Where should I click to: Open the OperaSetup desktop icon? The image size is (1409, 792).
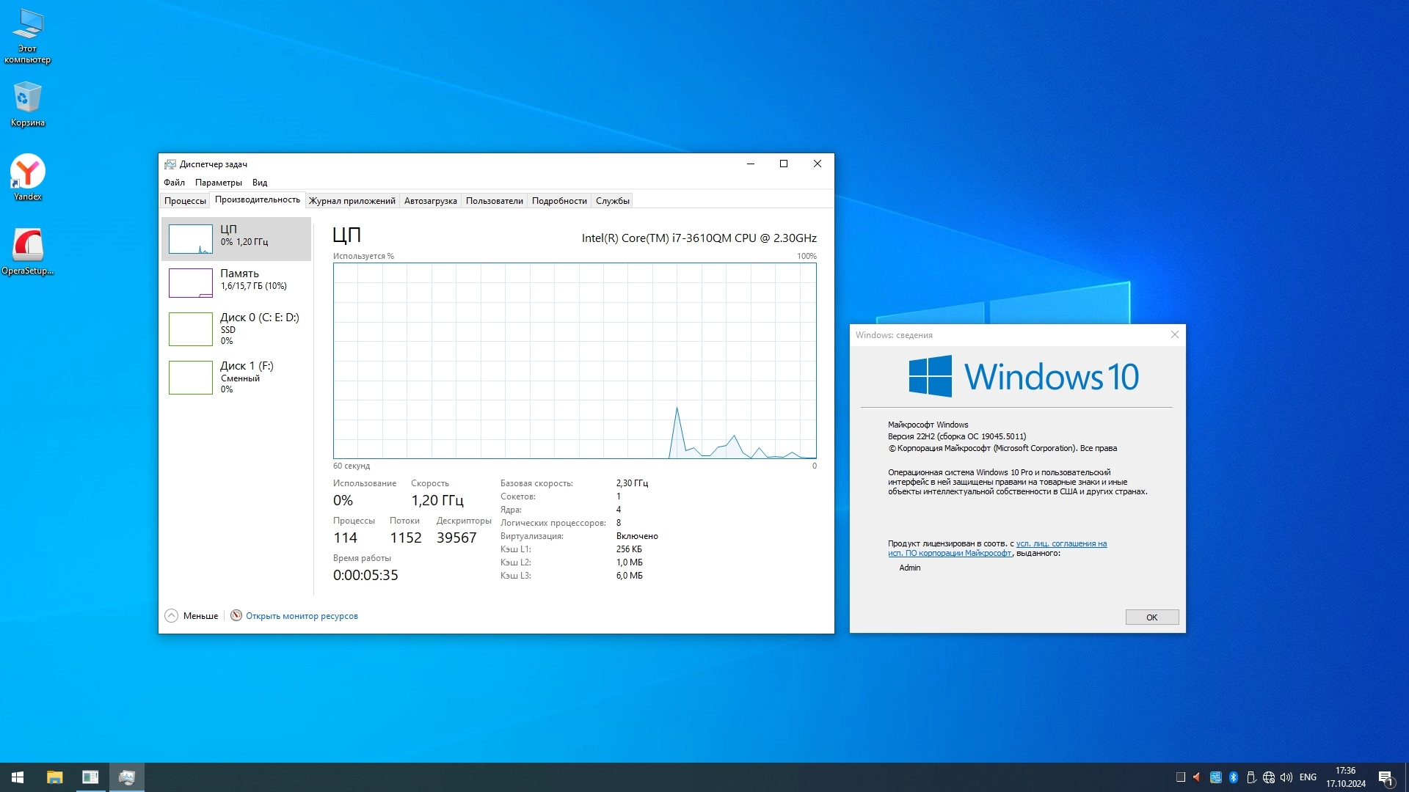(27, 250)
